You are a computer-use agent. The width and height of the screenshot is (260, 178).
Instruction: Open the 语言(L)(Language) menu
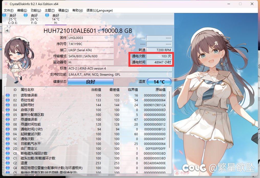[x=100, y=10]
